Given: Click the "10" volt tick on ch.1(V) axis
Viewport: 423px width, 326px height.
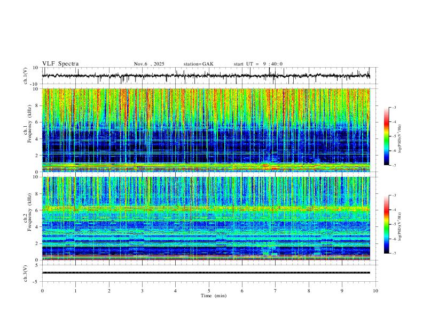Looking at the screenshot, I should (x=36, y=68).
